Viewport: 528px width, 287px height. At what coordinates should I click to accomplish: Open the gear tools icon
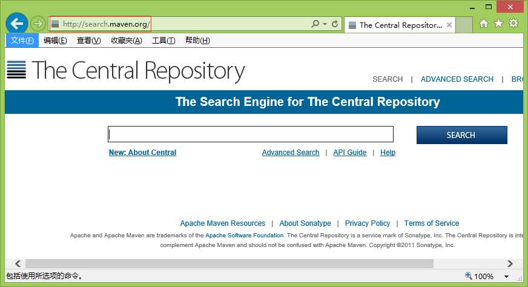click(x=513, y=24)
